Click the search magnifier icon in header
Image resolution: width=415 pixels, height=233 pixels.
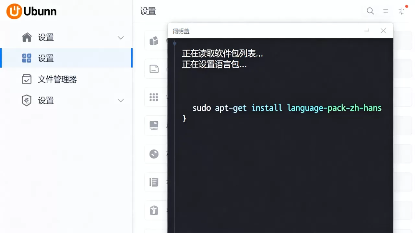click(370, 11)
